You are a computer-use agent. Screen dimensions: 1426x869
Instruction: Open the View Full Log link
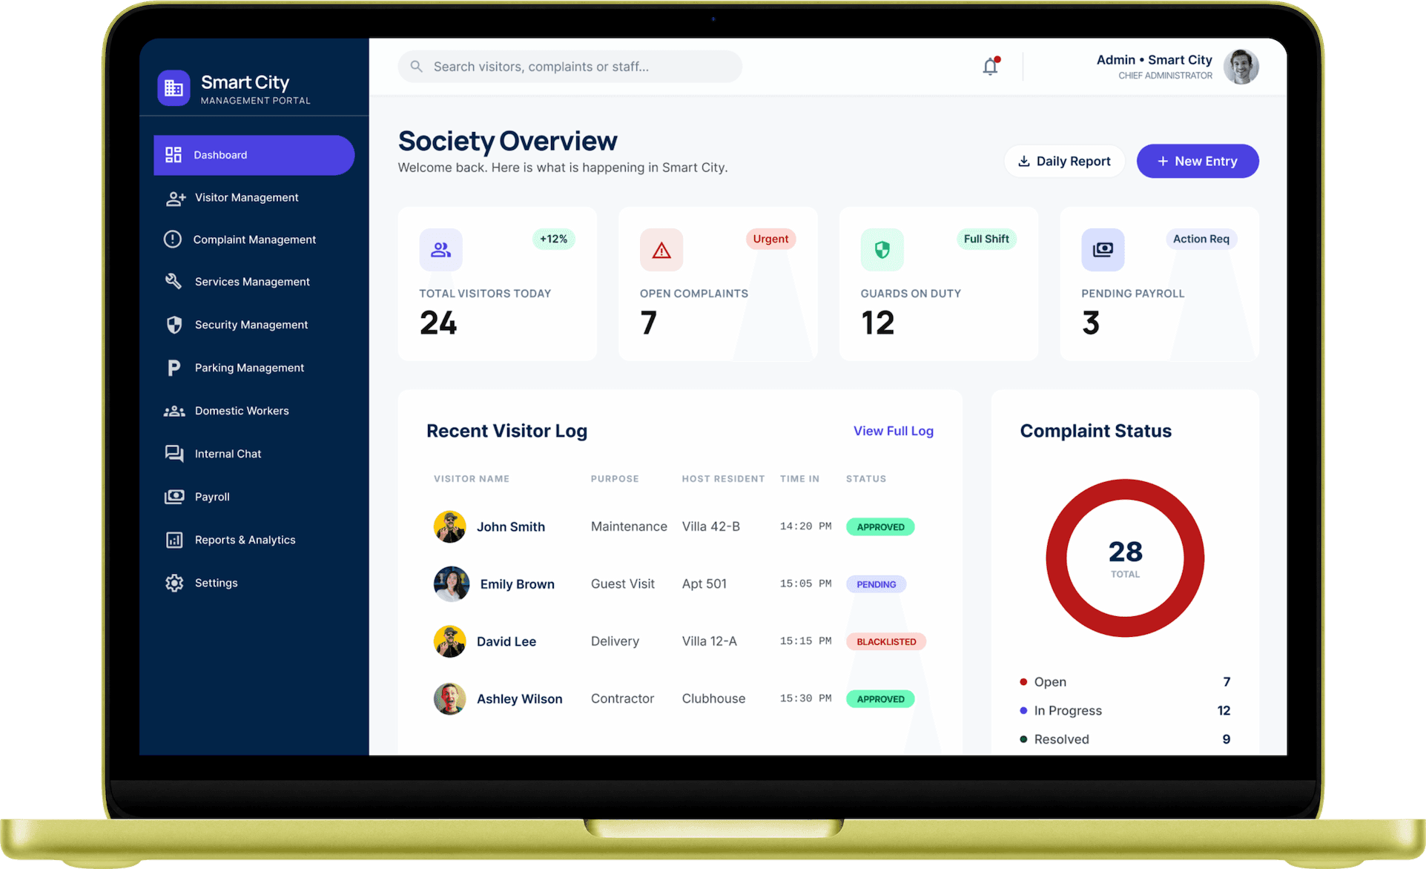pyautogui.click(x=893, y=431)
